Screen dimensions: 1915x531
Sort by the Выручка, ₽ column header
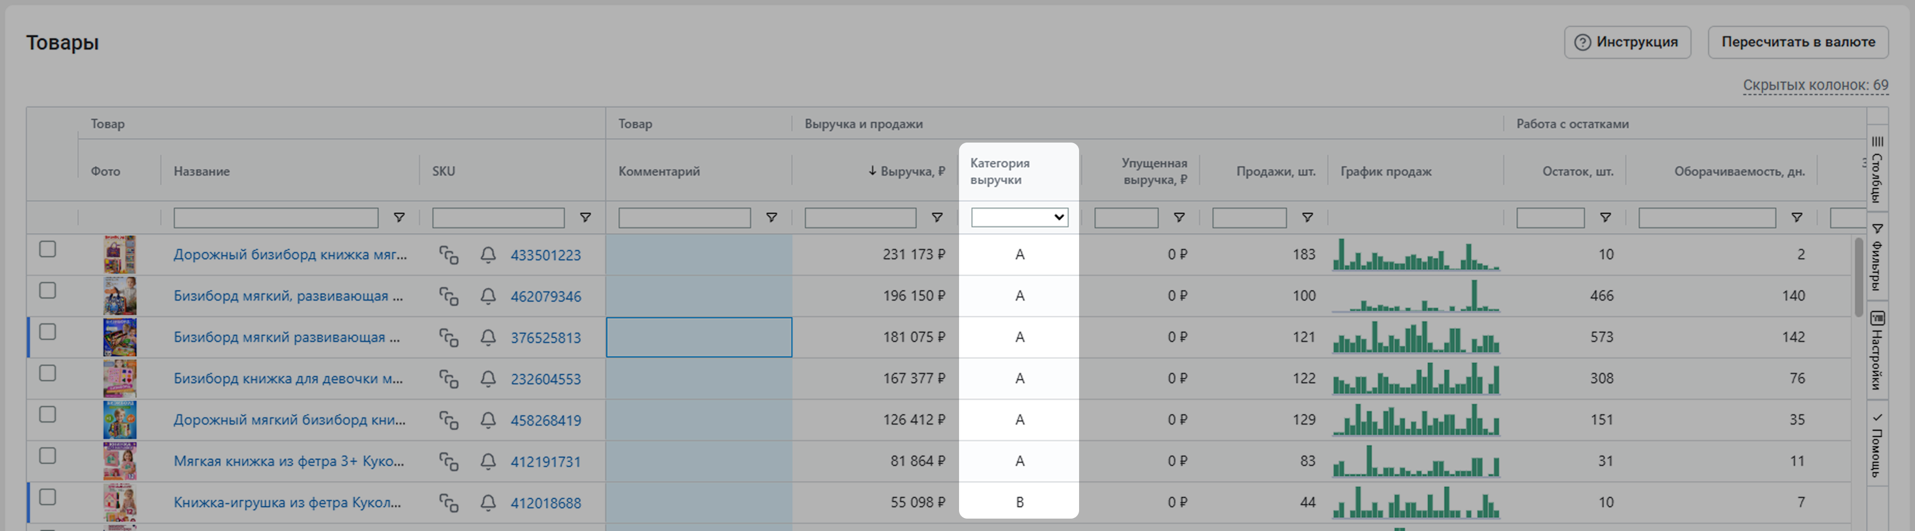[911, 171]
